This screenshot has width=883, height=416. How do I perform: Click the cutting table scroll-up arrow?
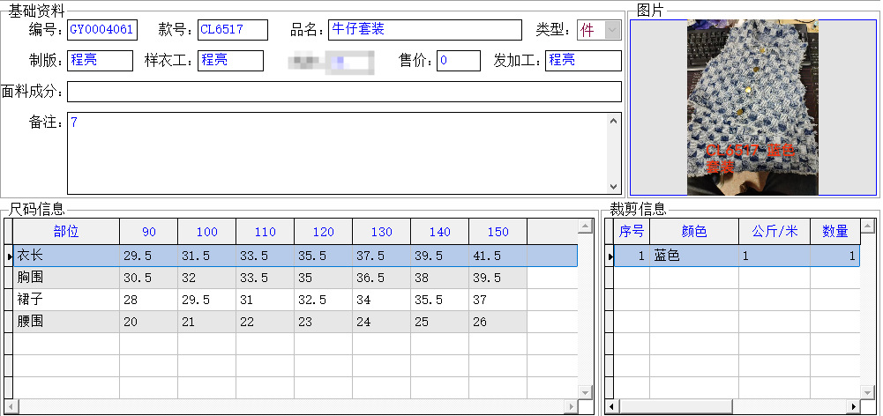click(868, 227)
